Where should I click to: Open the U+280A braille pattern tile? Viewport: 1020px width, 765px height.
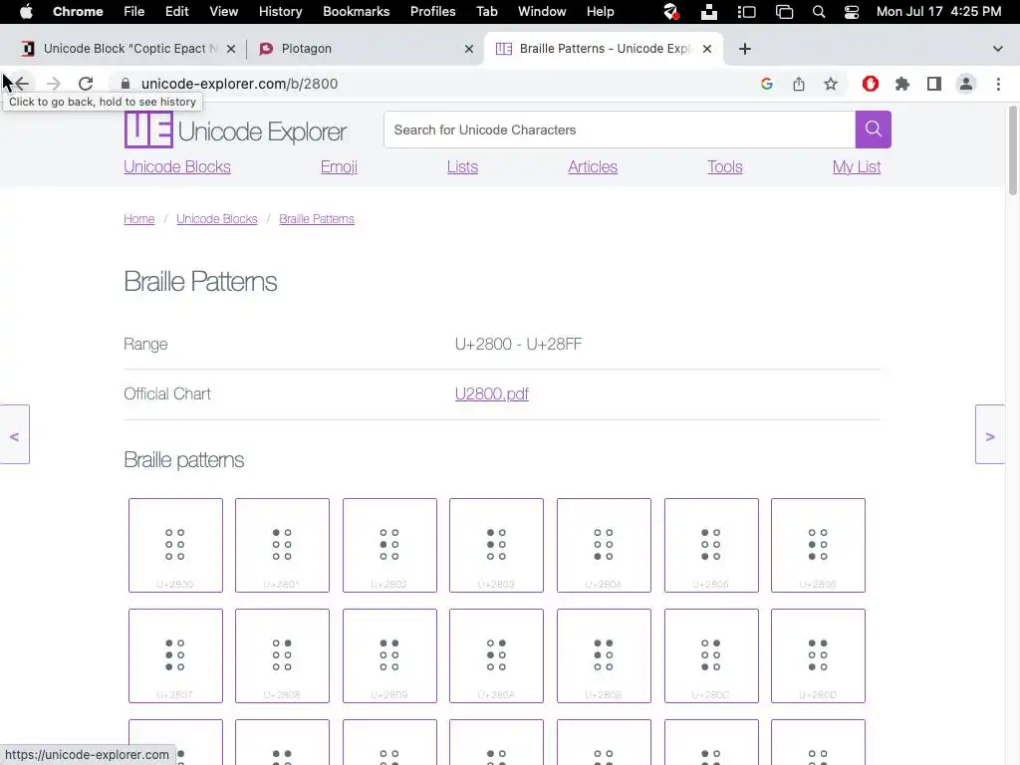tap(496, 655)
